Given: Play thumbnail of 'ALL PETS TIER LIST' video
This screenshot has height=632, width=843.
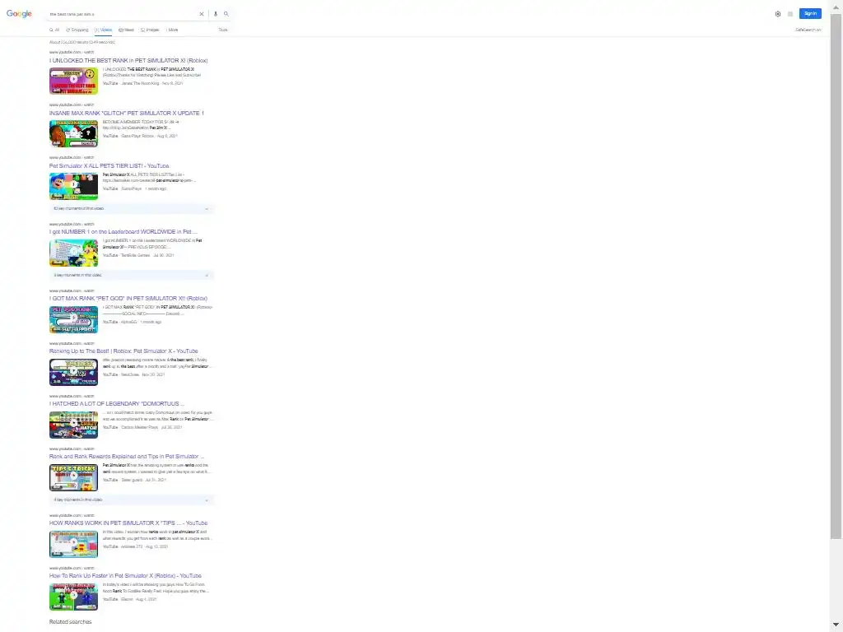Looking at the screenshot, I should [x=73, y=187].
